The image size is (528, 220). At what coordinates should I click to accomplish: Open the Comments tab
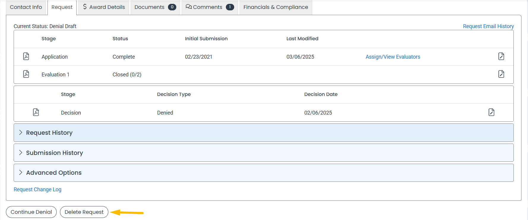coord(210,7)
